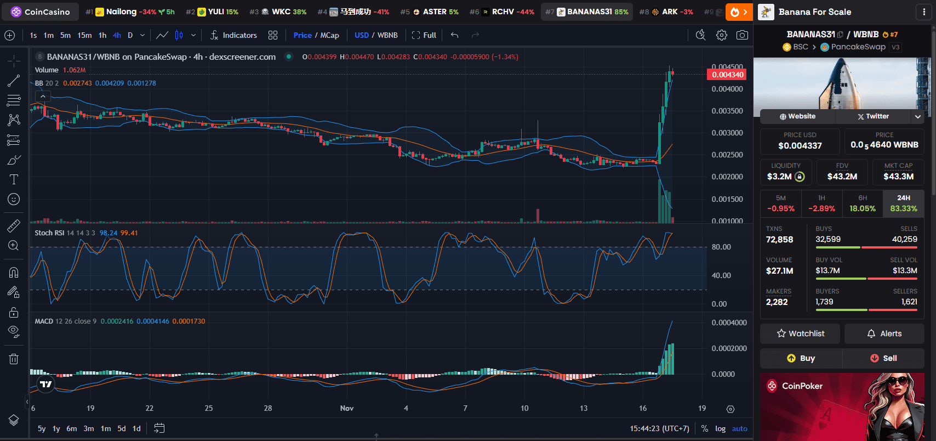Take a chart snapshot with camera icon

point(742,35)
